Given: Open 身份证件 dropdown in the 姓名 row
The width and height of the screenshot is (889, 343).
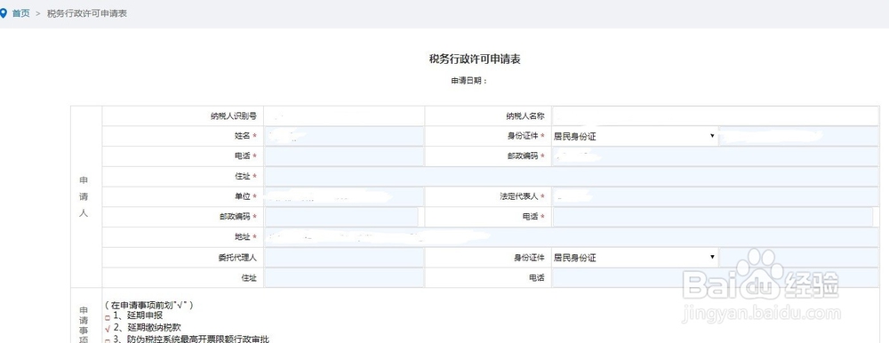Looking at the screenshot, I should 635,136.
